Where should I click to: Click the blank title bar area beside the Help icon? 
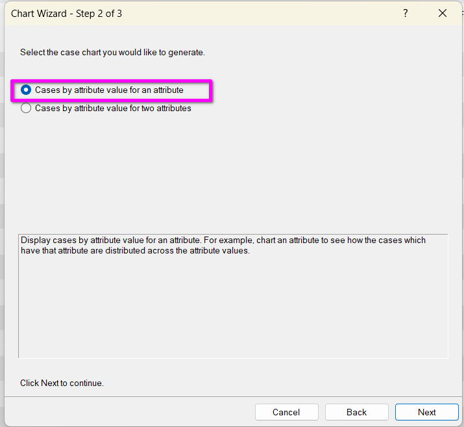pos(260,13)
